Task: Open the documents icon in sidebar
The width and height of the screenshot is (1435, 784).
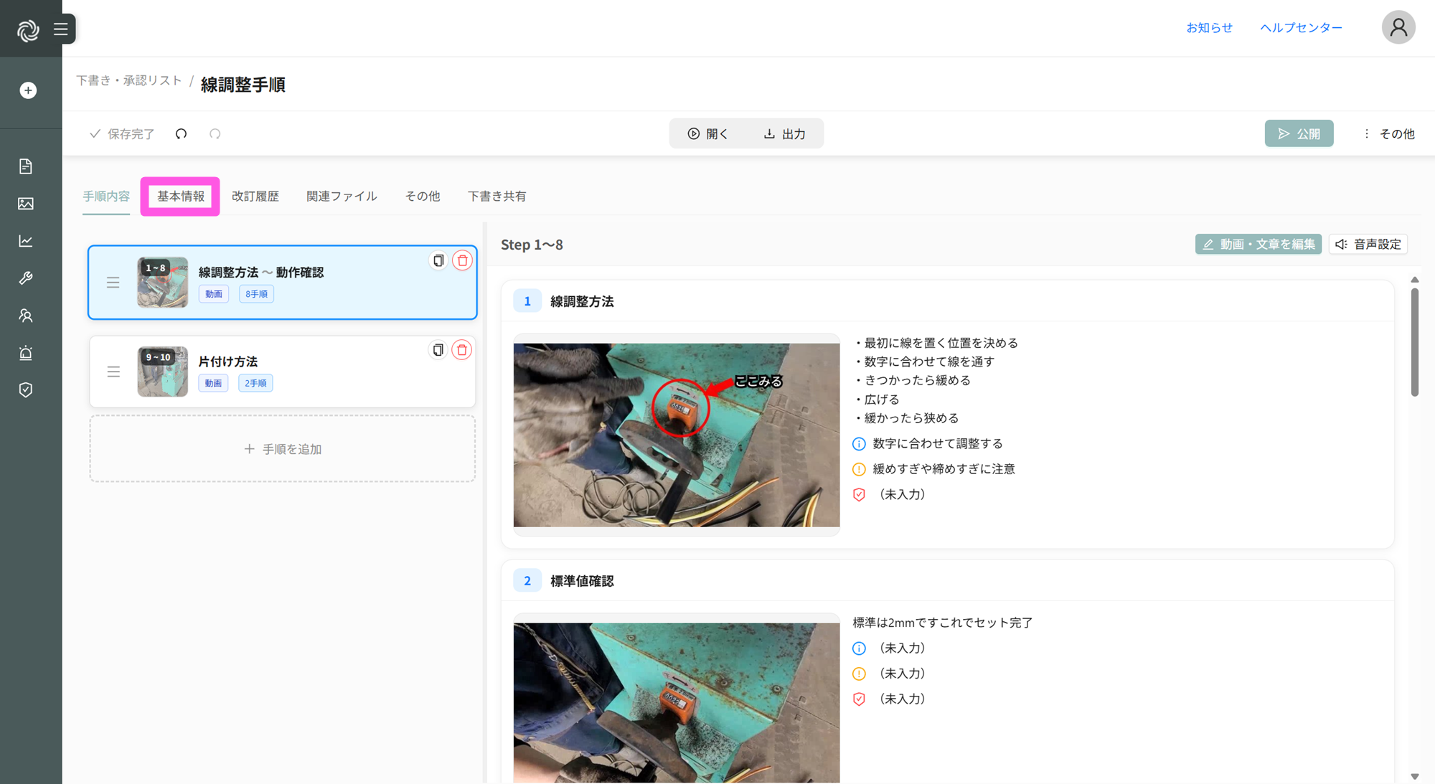Action: [26, 166]
